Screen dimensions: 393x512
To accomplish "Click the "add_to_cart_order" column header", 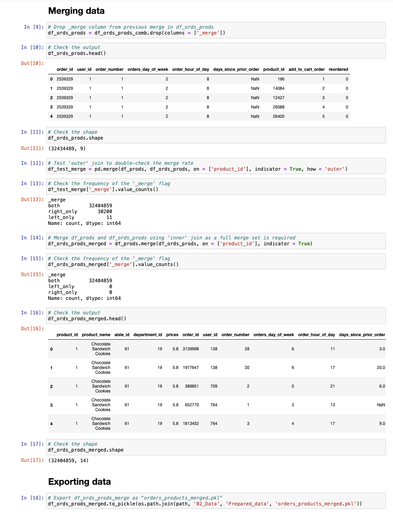I will tap(306, 69).
